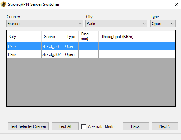Run Test All servers

coord(65,126)
